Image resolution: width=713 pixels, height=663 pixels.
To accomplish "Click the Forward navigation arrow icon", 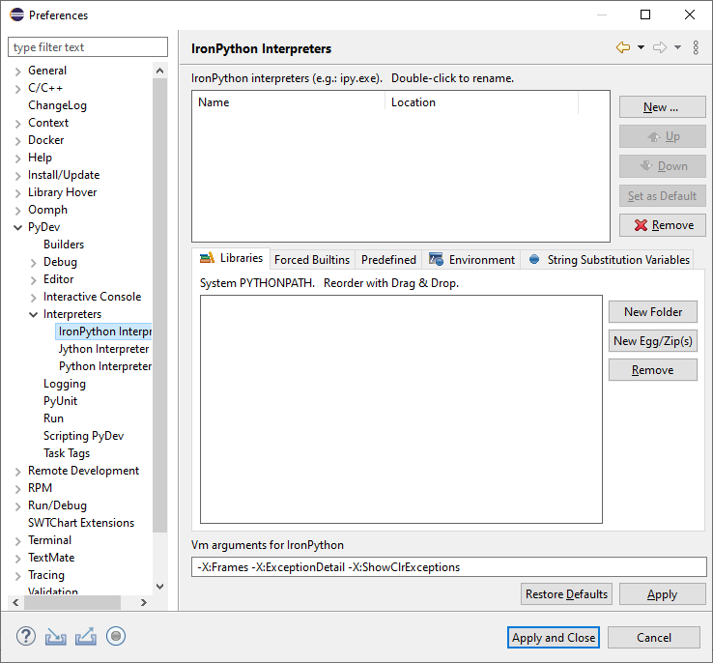I will tap(660, 48).
